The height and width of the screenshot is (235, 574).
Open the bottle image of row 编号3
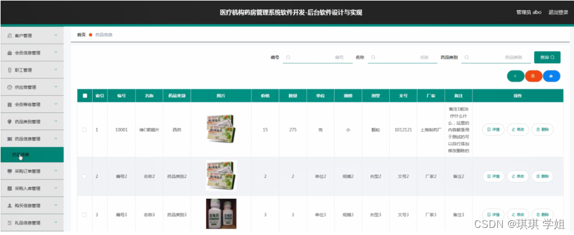click(x=221, y=214)
